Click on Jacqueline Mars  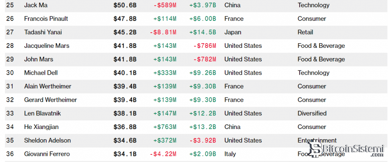[47, 46]
